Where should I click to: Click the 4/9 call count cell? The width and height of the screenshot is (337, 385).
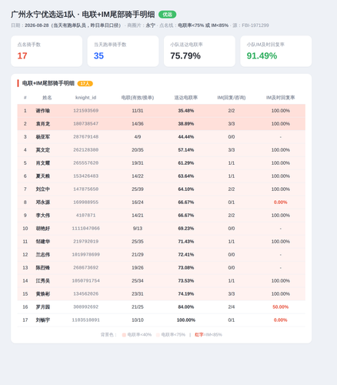(138, 137)
